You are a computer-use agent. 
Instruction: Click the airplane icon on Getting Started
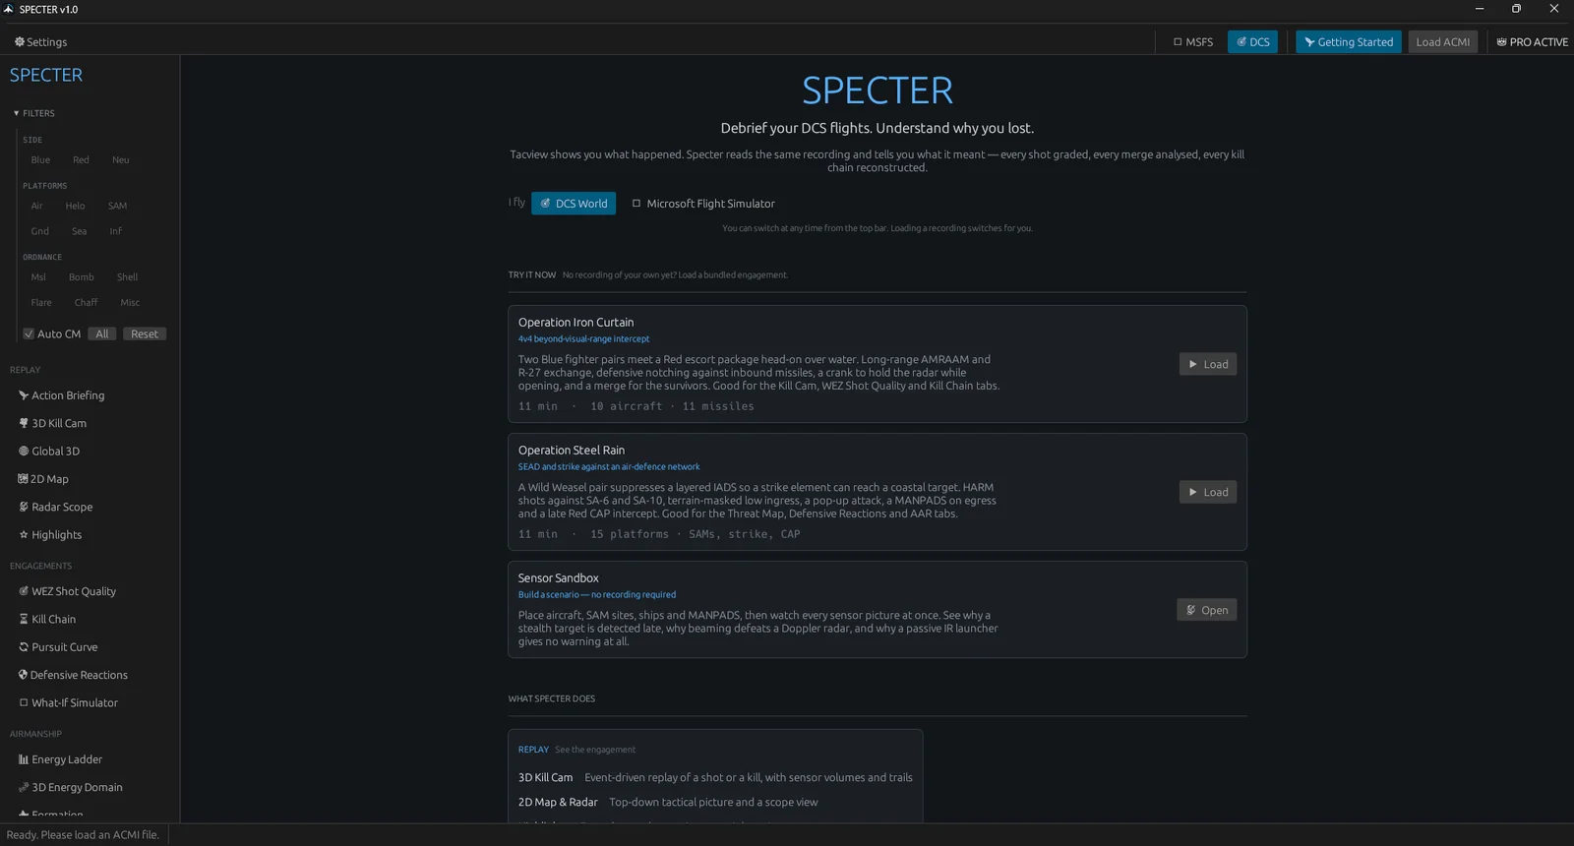pos(1309,42)
